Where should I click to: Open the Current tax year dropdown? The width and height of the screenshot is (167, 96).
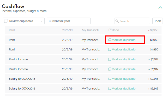click(x=69, y=21)
